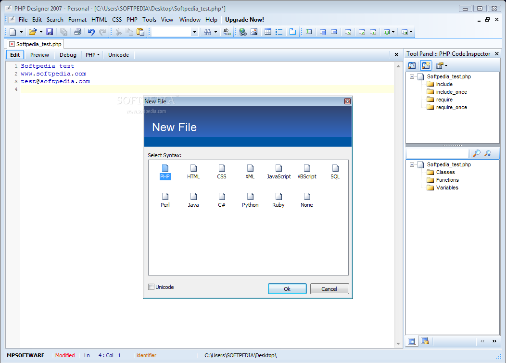Choose CSS syntax in New File dialog
This screenshot has width=506, height=363.
(222, 172)
